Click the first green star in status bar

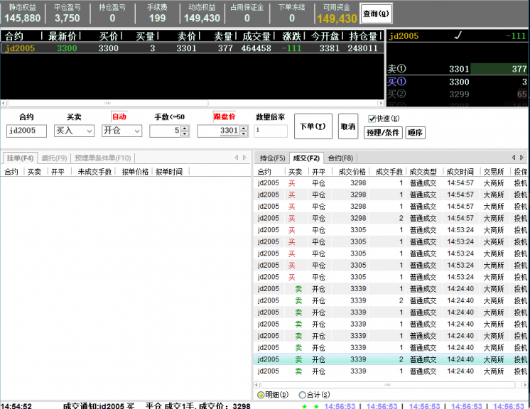[304, 406]
